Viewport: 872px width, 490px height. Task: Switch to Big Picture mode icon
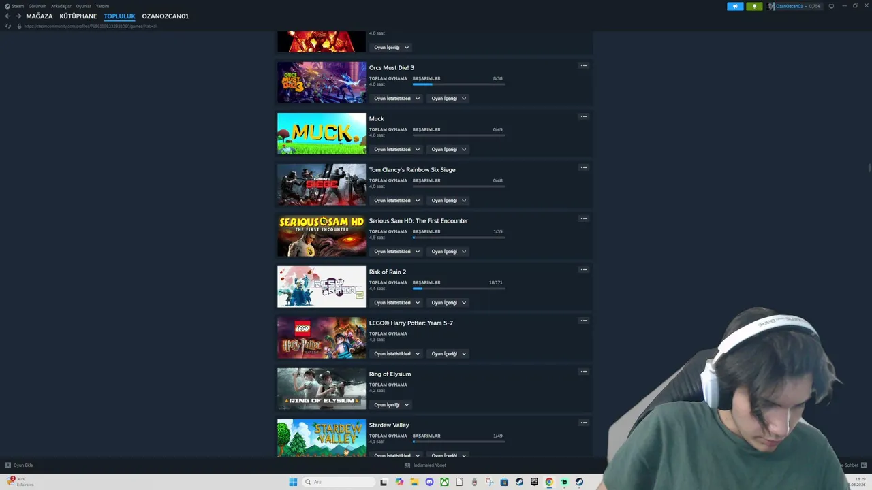pyautogui.click(x=831, y=6)
